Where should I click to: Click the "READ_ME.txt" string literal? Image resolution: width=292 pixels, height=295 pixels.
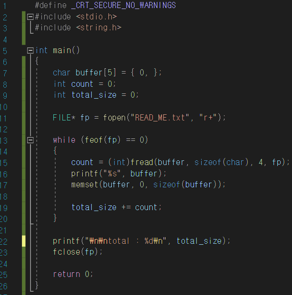(x=160, y=118)
